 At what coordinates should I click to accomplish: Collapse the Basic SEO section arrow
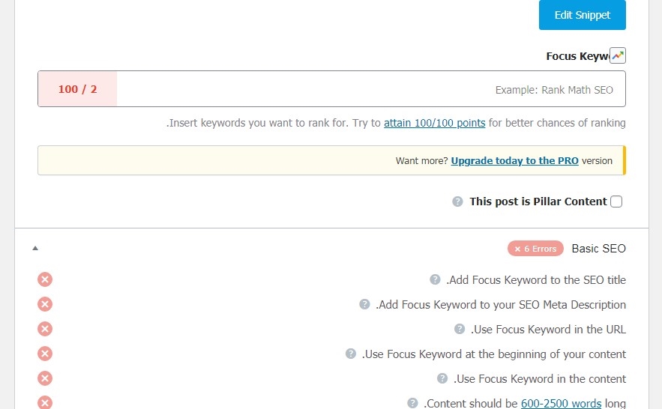[x=35, y=248]
